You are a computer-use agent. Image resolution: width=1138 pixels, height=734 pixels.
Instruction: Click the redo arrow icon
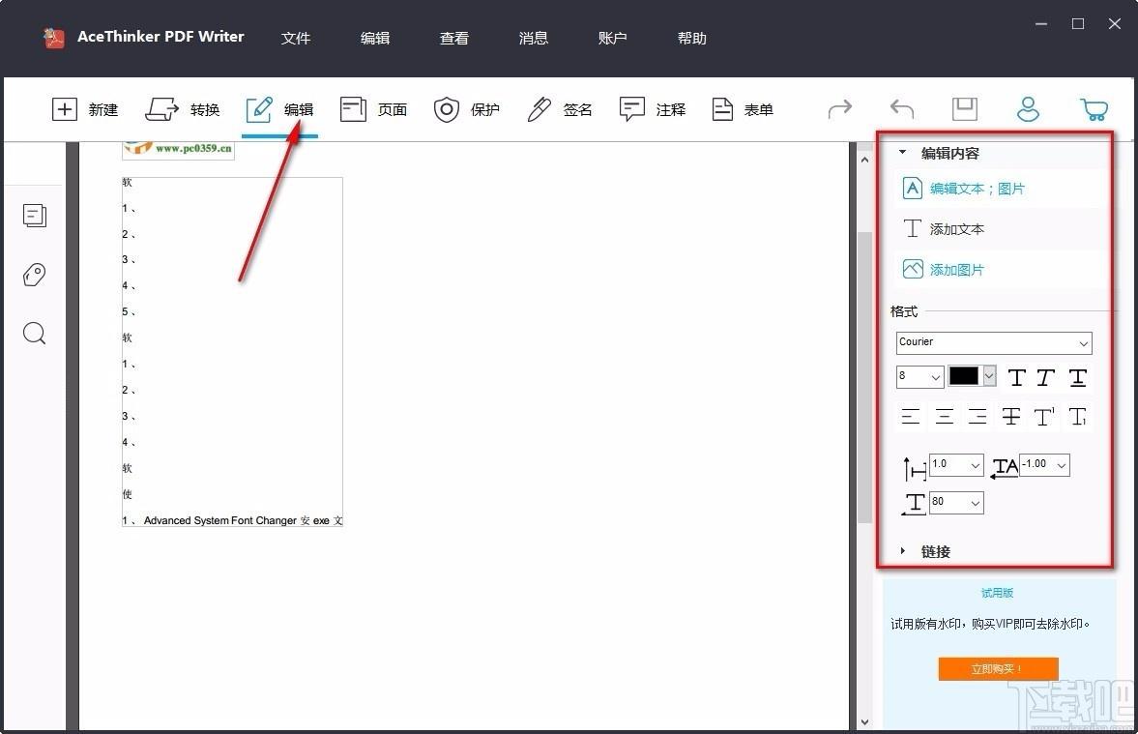coord(839,109)
